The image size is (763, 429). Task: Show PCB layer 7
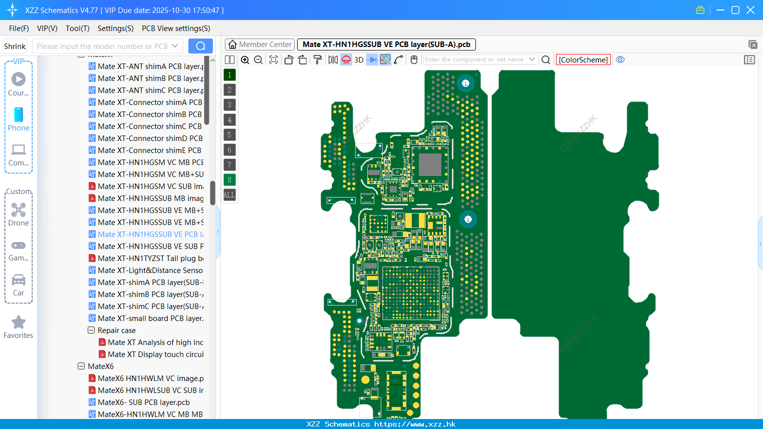229,164
